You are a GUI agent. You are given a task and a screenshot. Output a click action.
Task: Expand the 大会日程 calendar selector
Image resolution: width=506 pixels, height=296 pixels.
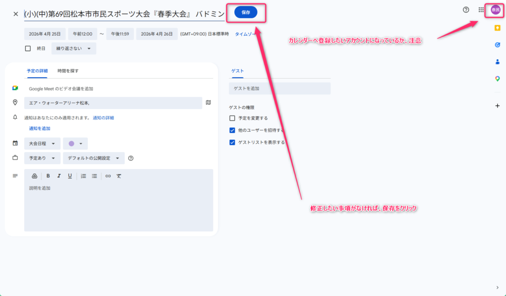pos(42,143)
